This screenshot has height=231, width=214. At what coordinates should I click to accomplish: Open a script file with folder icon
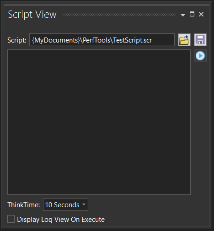click(x=184, y=40)
